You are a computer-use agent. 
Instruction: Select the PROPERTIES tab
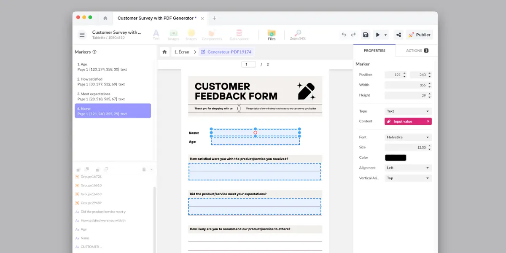(x=374, y=51)
